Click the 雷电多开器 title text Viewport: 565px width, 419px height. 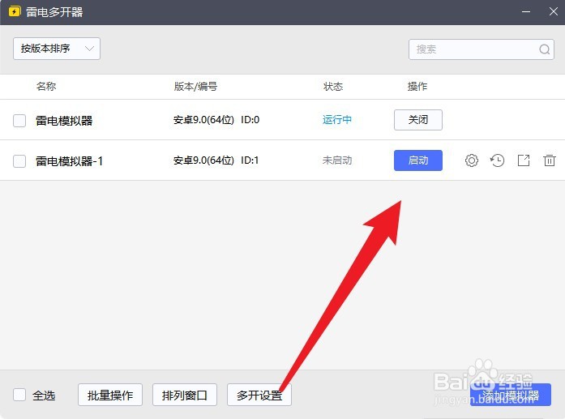coord(54,12)
